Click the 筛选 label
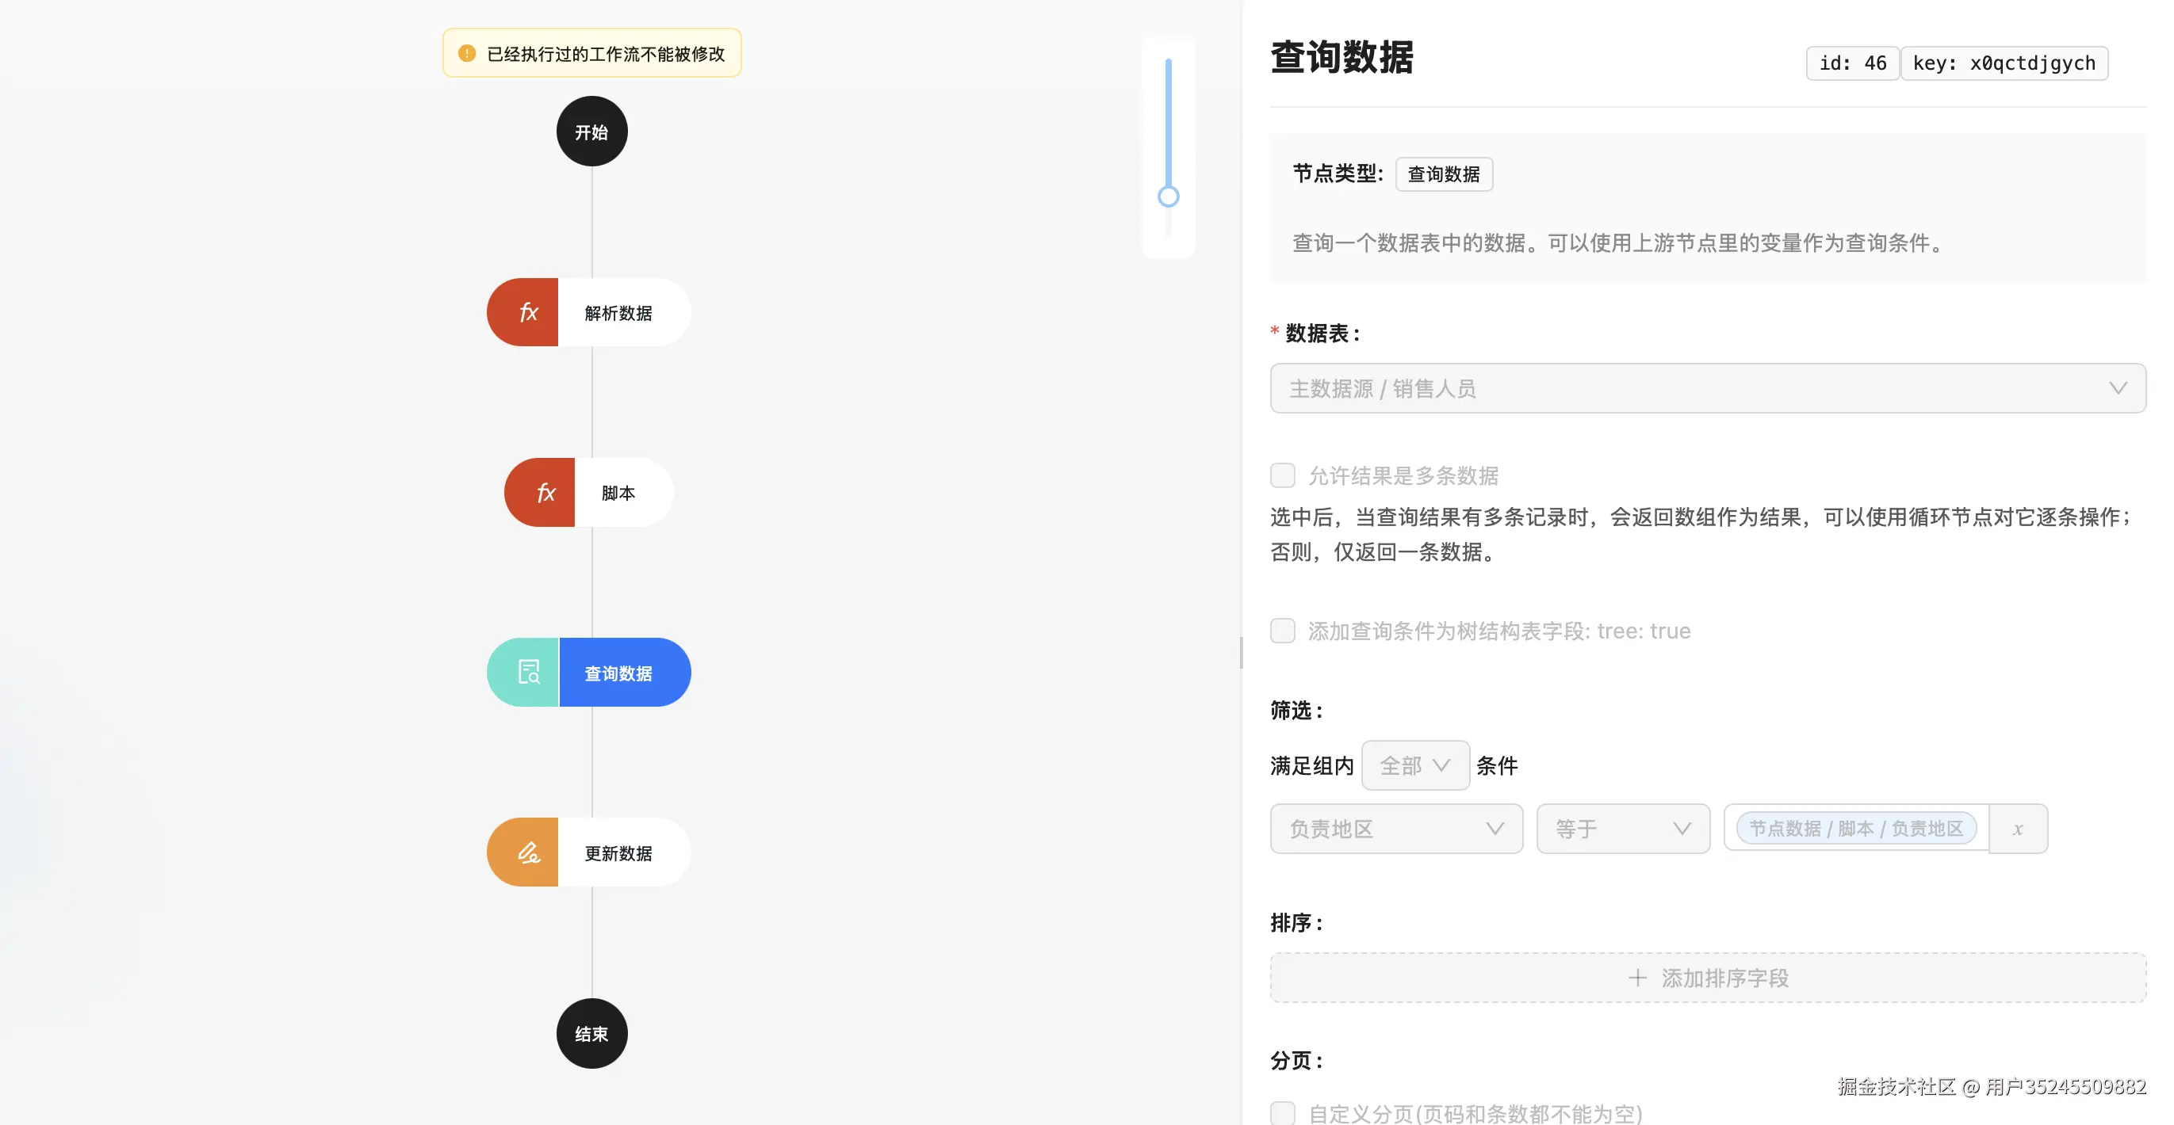Viewport: 2174px width, 1125px height. [1296, 710]
